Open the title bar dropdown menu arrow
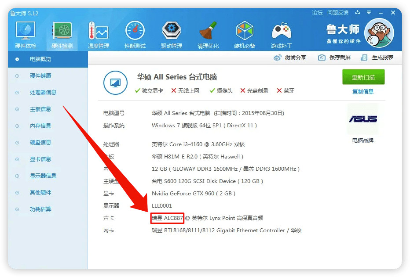Screen dimensions: 410x277 point(369,12)
